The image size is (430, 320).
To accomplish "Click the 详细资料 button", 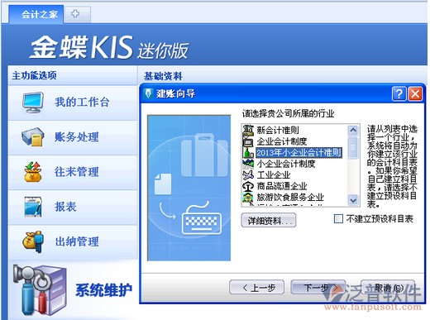I will 269,221.
